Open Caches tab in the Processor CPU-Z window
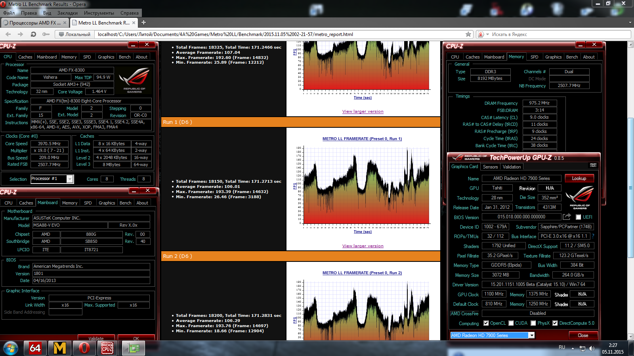The width and height of the screenshot is (634, 356). click(25, 57)
